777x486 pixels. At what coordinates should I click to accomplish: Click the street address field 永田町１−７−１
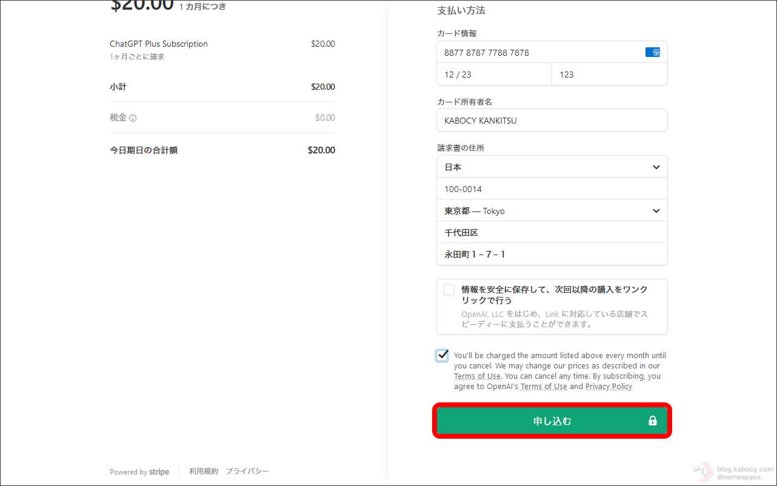552,255
